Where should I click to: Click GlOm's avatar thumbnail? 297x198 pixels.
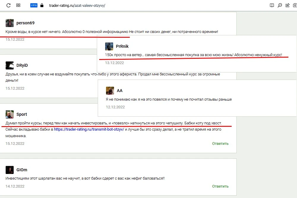(x=10, y=170)
